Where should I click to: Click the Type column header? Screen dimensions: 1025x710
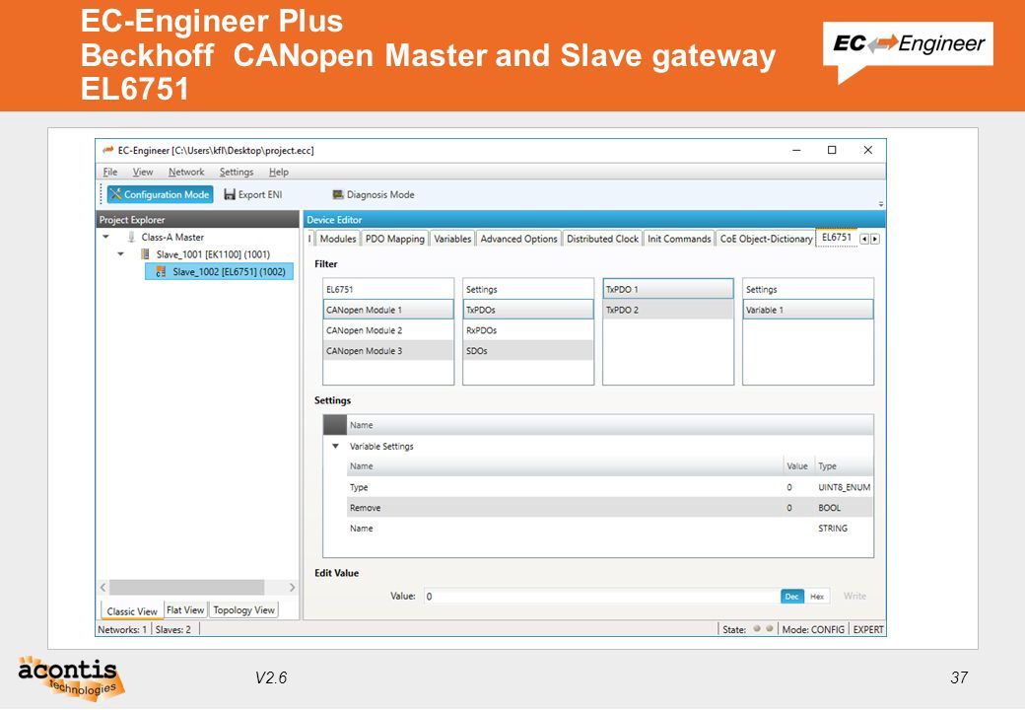(x=844, y=466)
